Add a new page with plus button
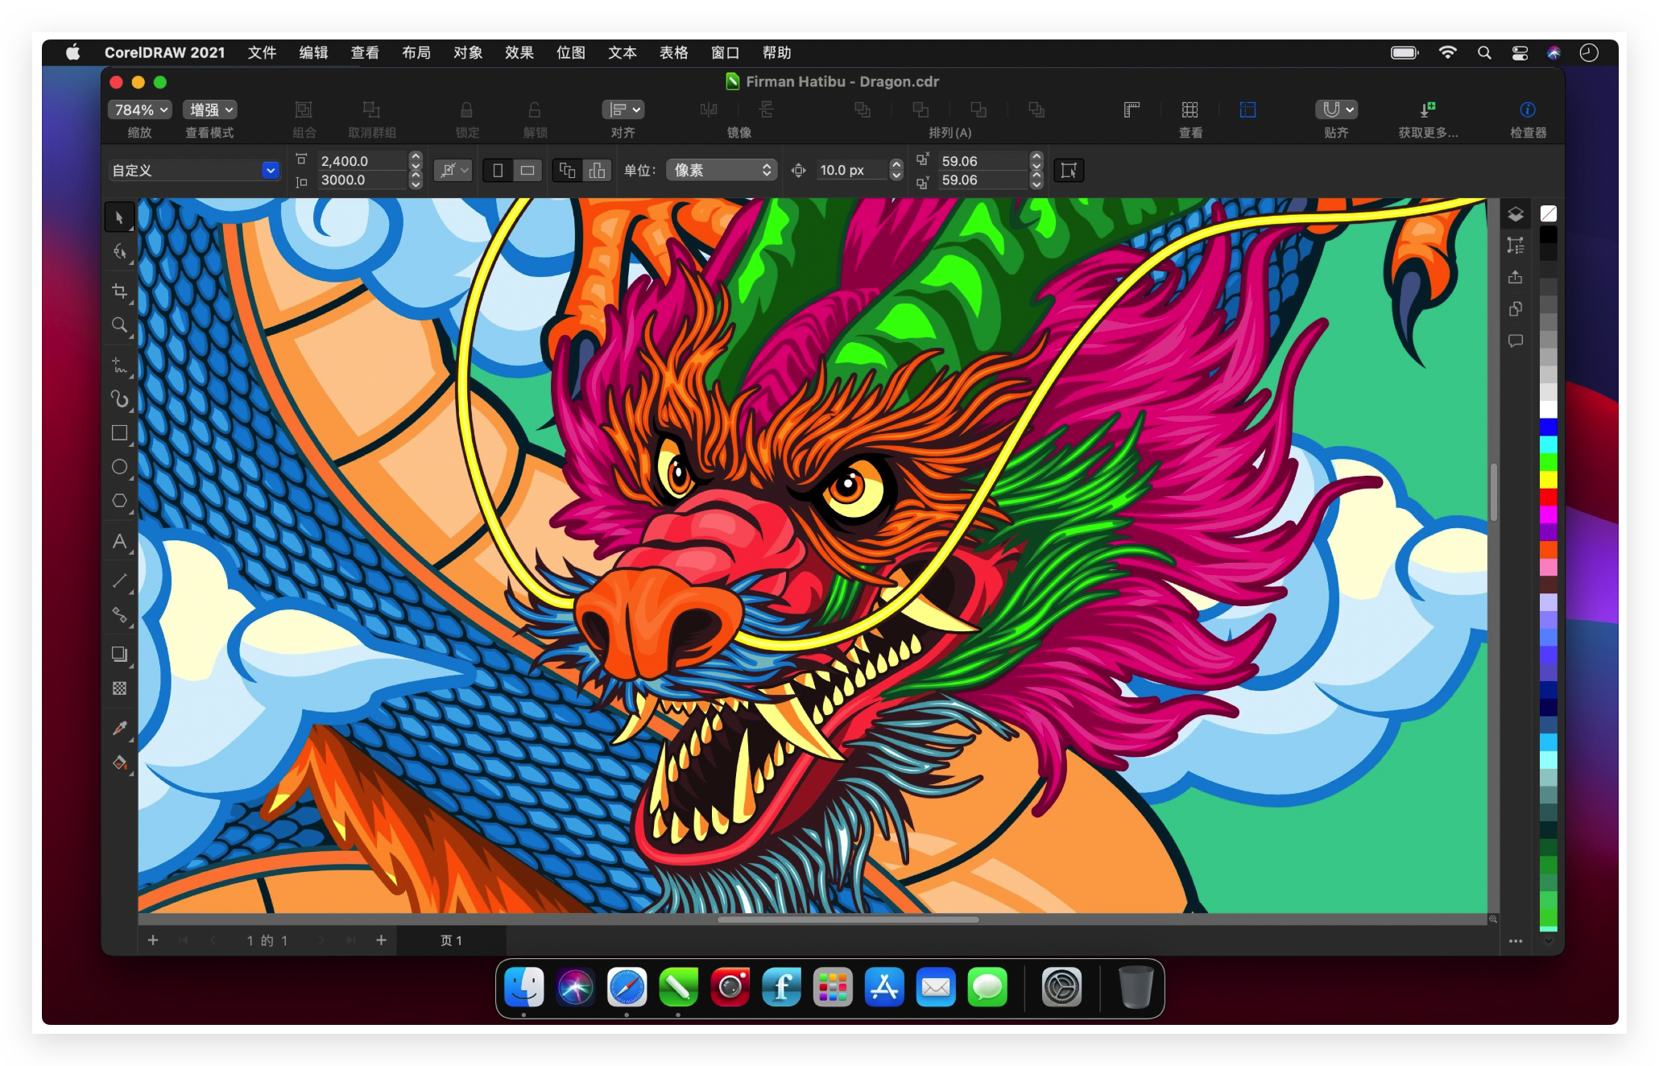Screen dimensions: 1659x1066 click(381, 940)
